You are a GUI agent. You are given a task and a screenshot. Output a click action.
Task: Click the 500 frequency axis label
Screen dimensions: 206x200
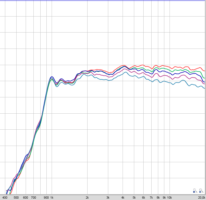click(16, 198)
